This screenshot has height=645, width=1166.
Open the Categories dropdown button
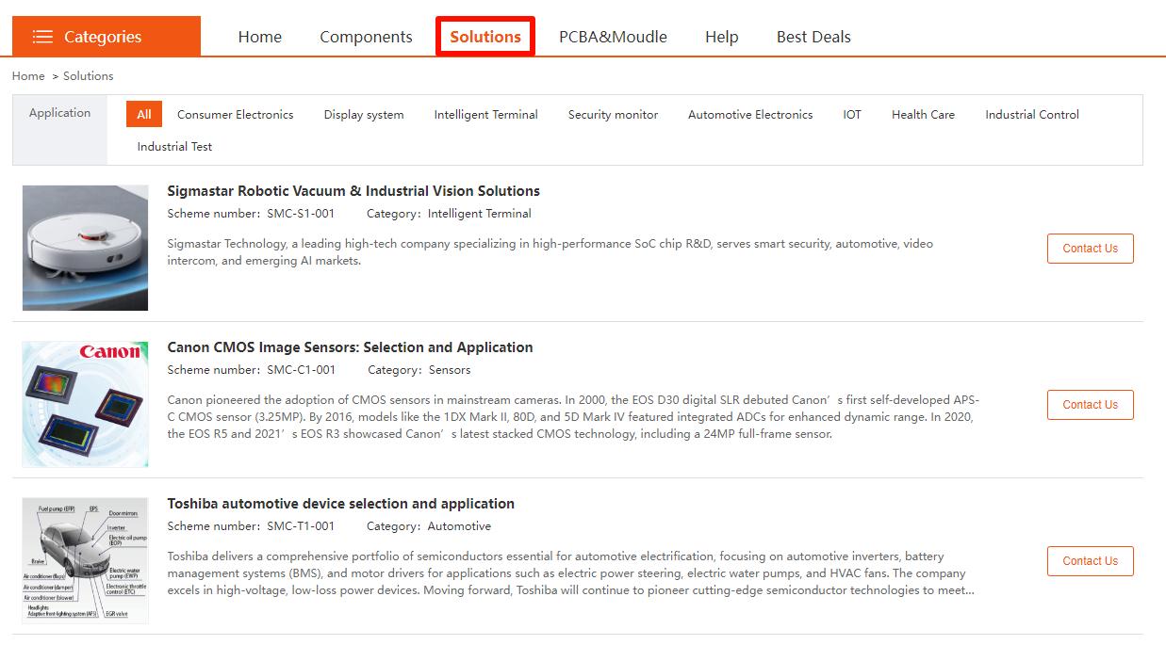pos(107,37)
